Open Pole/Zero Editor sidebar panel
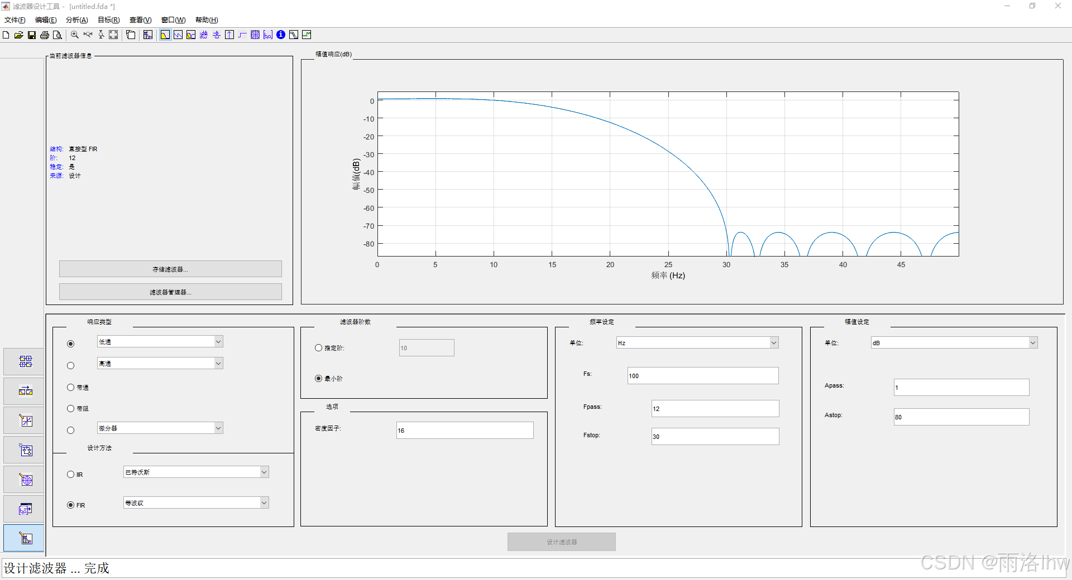This screenshot has height=580, width=1072. tap(24, 480)
